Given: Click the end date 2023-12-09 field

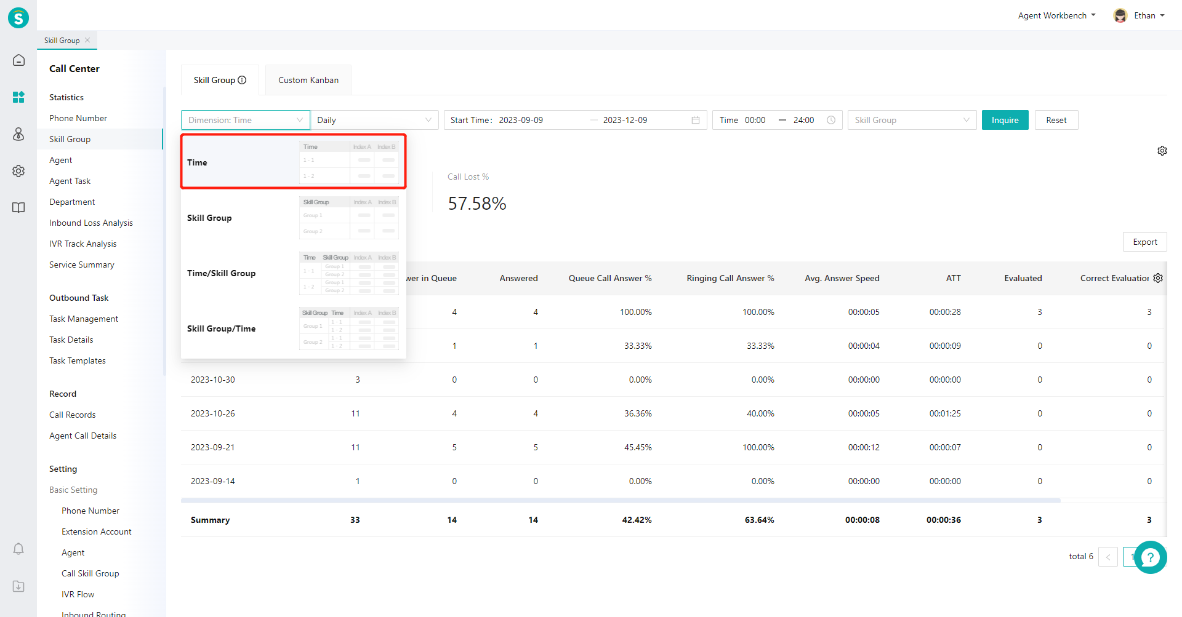Looking at the screenshot, I should click(625, 120).
